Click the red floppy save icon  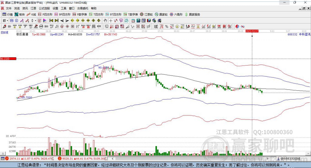[x=149, y=21]
